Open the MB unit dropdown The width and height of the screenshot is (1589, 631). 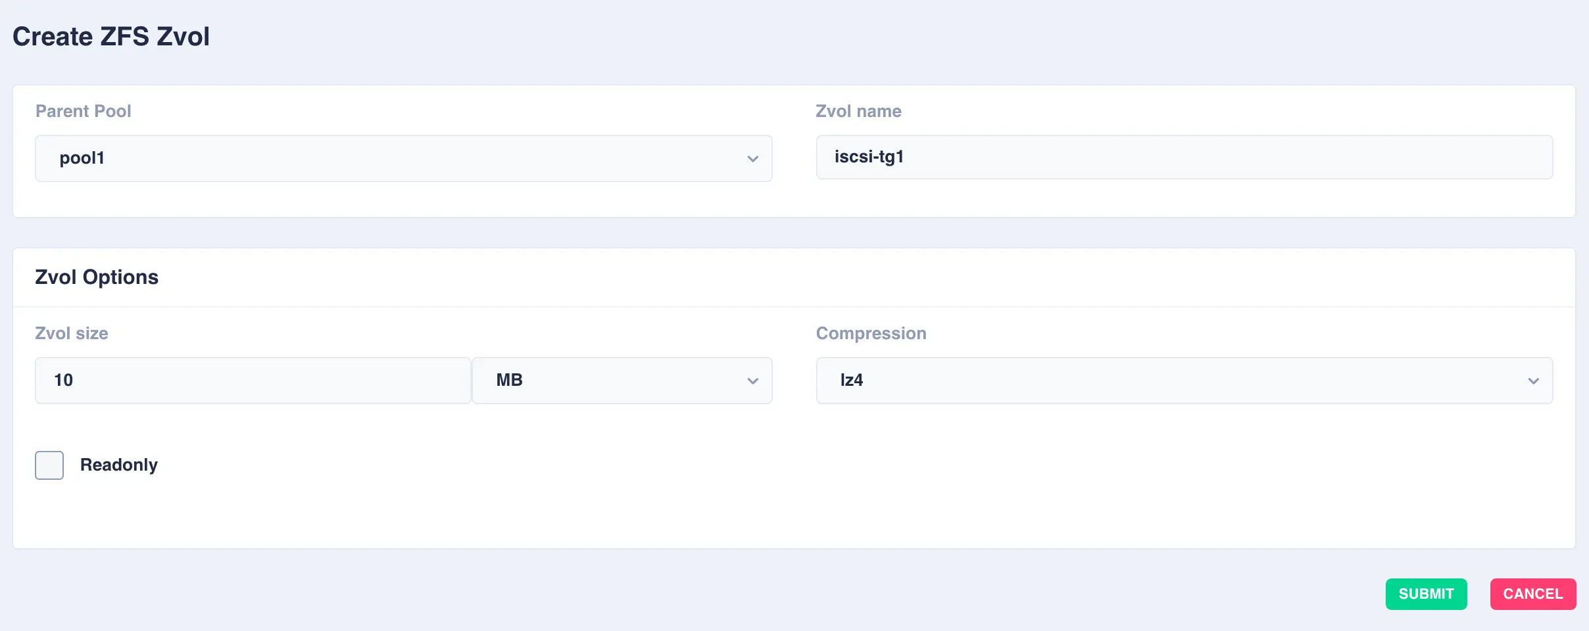coord(621,380)
